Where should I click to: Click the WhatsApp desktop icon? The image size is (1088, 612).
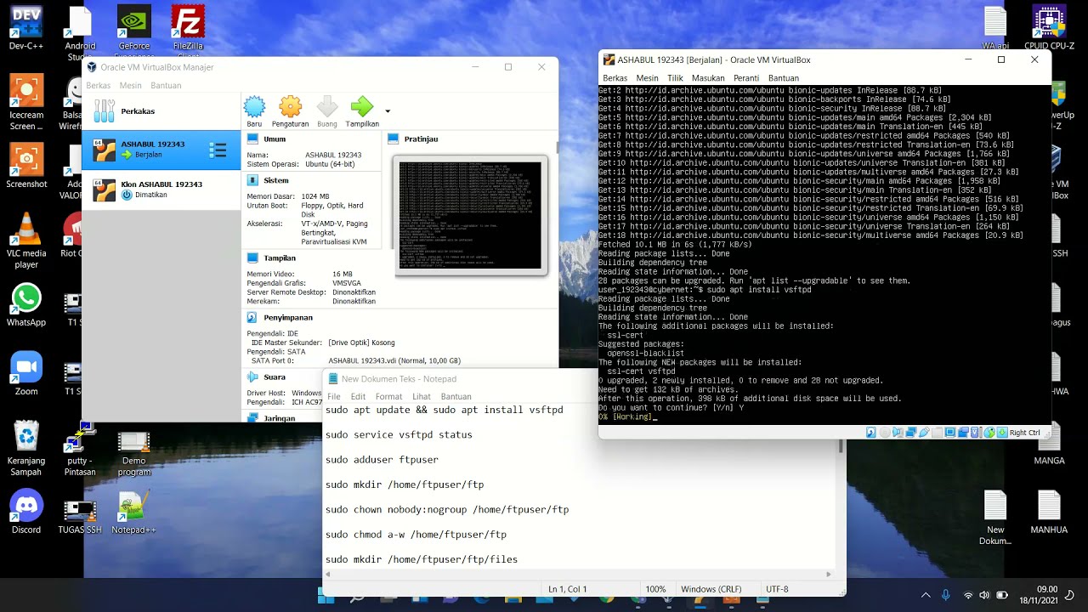[26, 304]
